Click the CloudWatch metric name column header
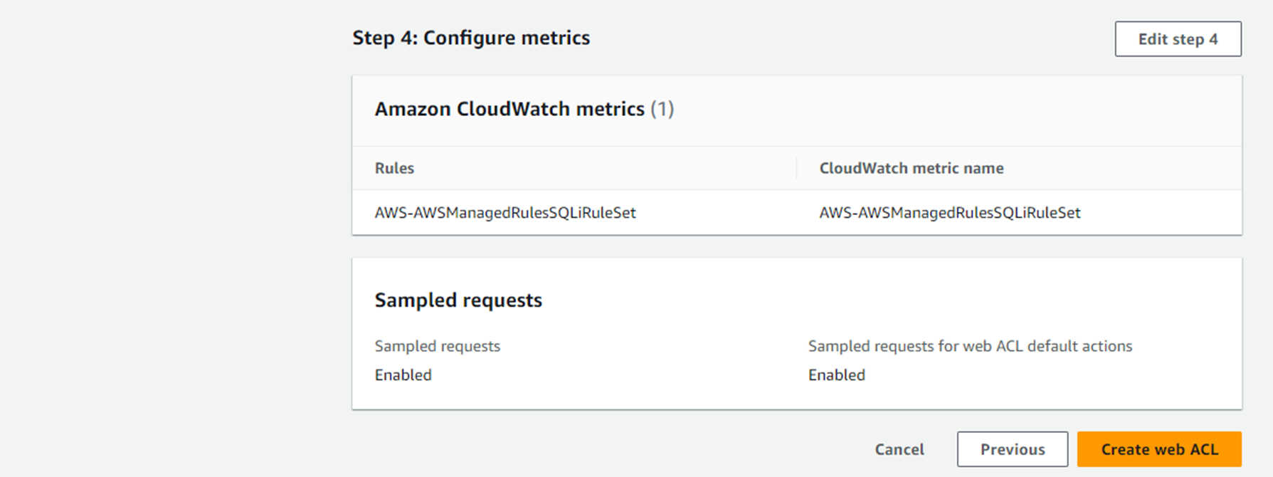 (911, 168)
